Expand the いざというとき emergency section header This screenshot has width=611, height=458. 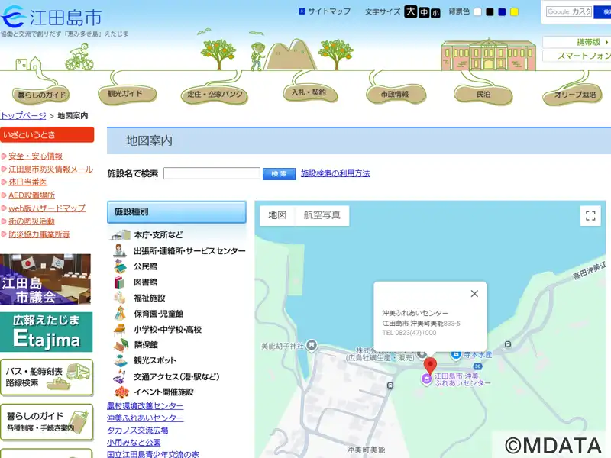tap(47, 135)
